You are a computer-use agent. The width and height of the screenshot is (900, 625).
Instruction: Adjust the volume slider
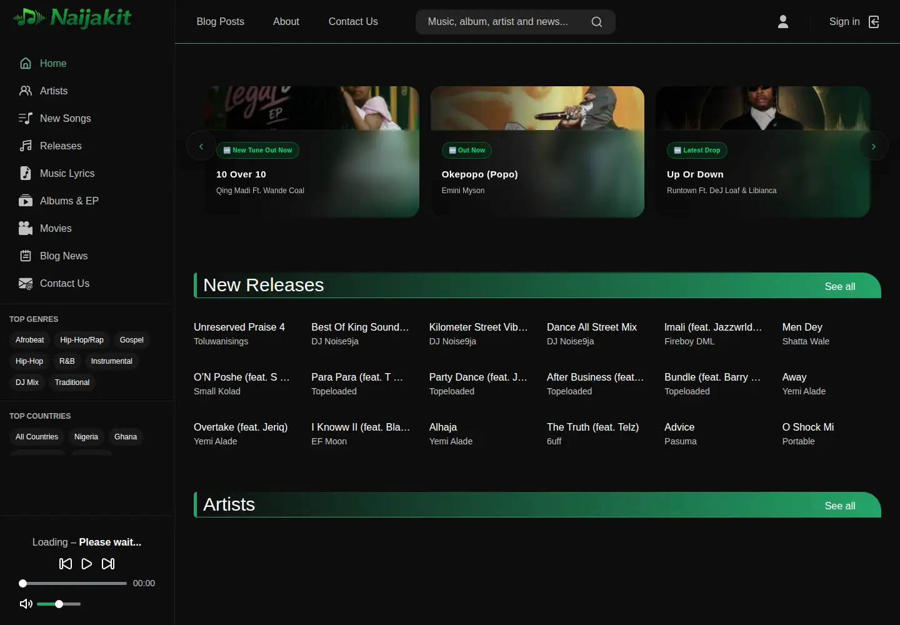tap(59, 604)
